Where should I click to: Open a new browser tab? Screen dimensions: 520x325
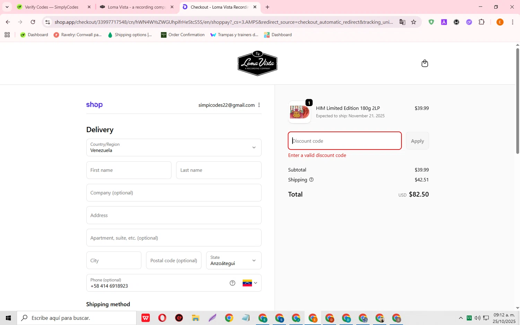click(267, 7)
